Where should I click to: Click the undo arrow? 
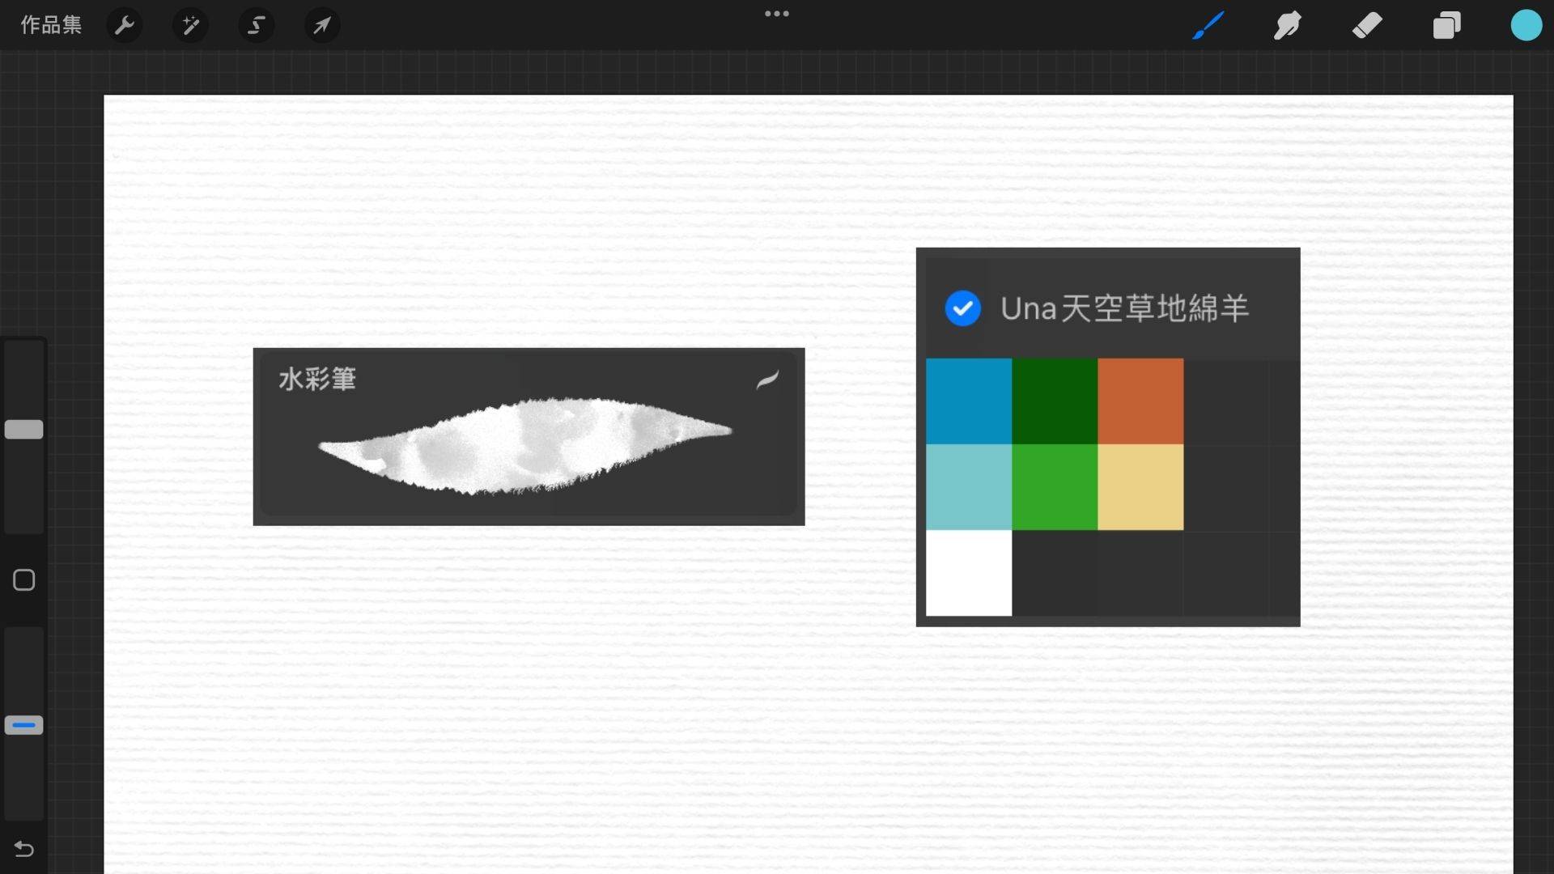click(x=23, y=849)
